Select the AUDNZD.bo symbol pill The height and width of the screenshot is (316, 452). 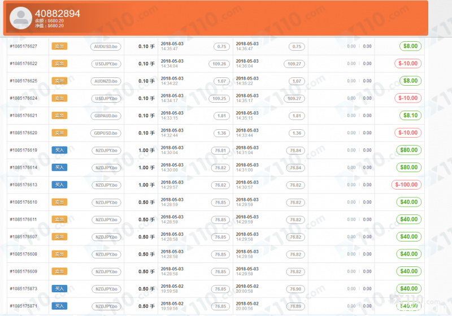[x=106, y=81]
